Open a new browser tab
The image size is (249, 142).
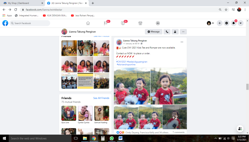point(93,3)
